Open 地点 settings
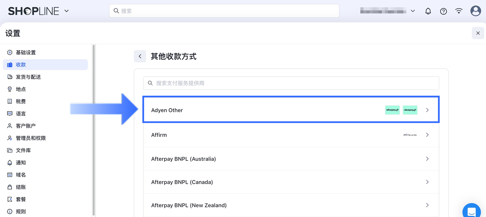Viewport: 486px width, 217px height. (x=45, y=89)
